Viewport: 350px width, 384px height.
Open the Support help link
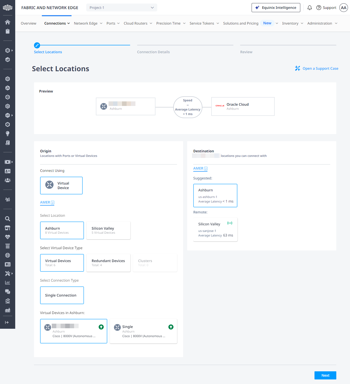(326, 8)
